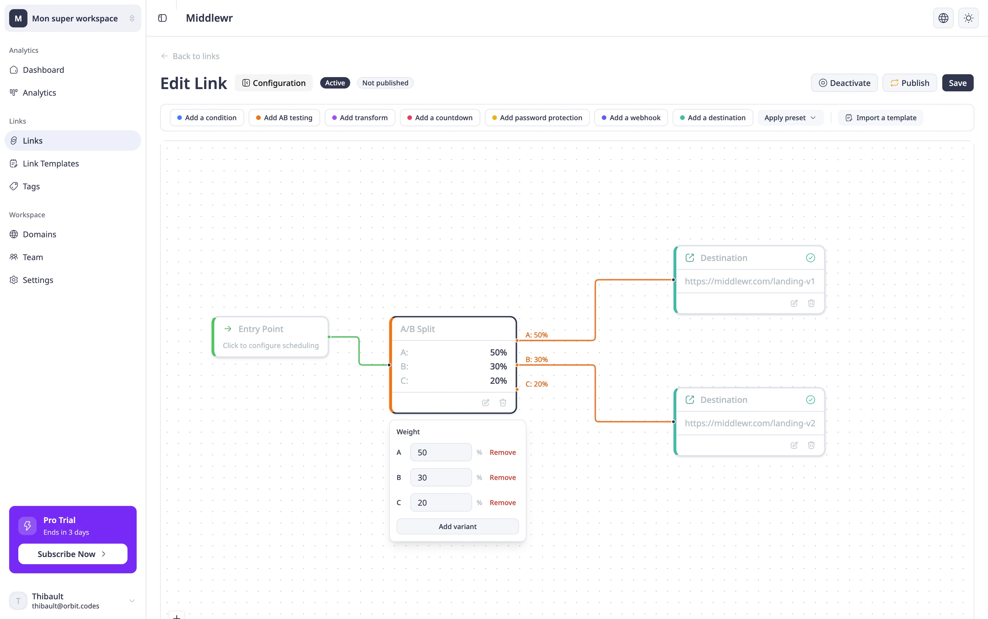
Task: Add a webhook node
Action: [x=631, y=118]
